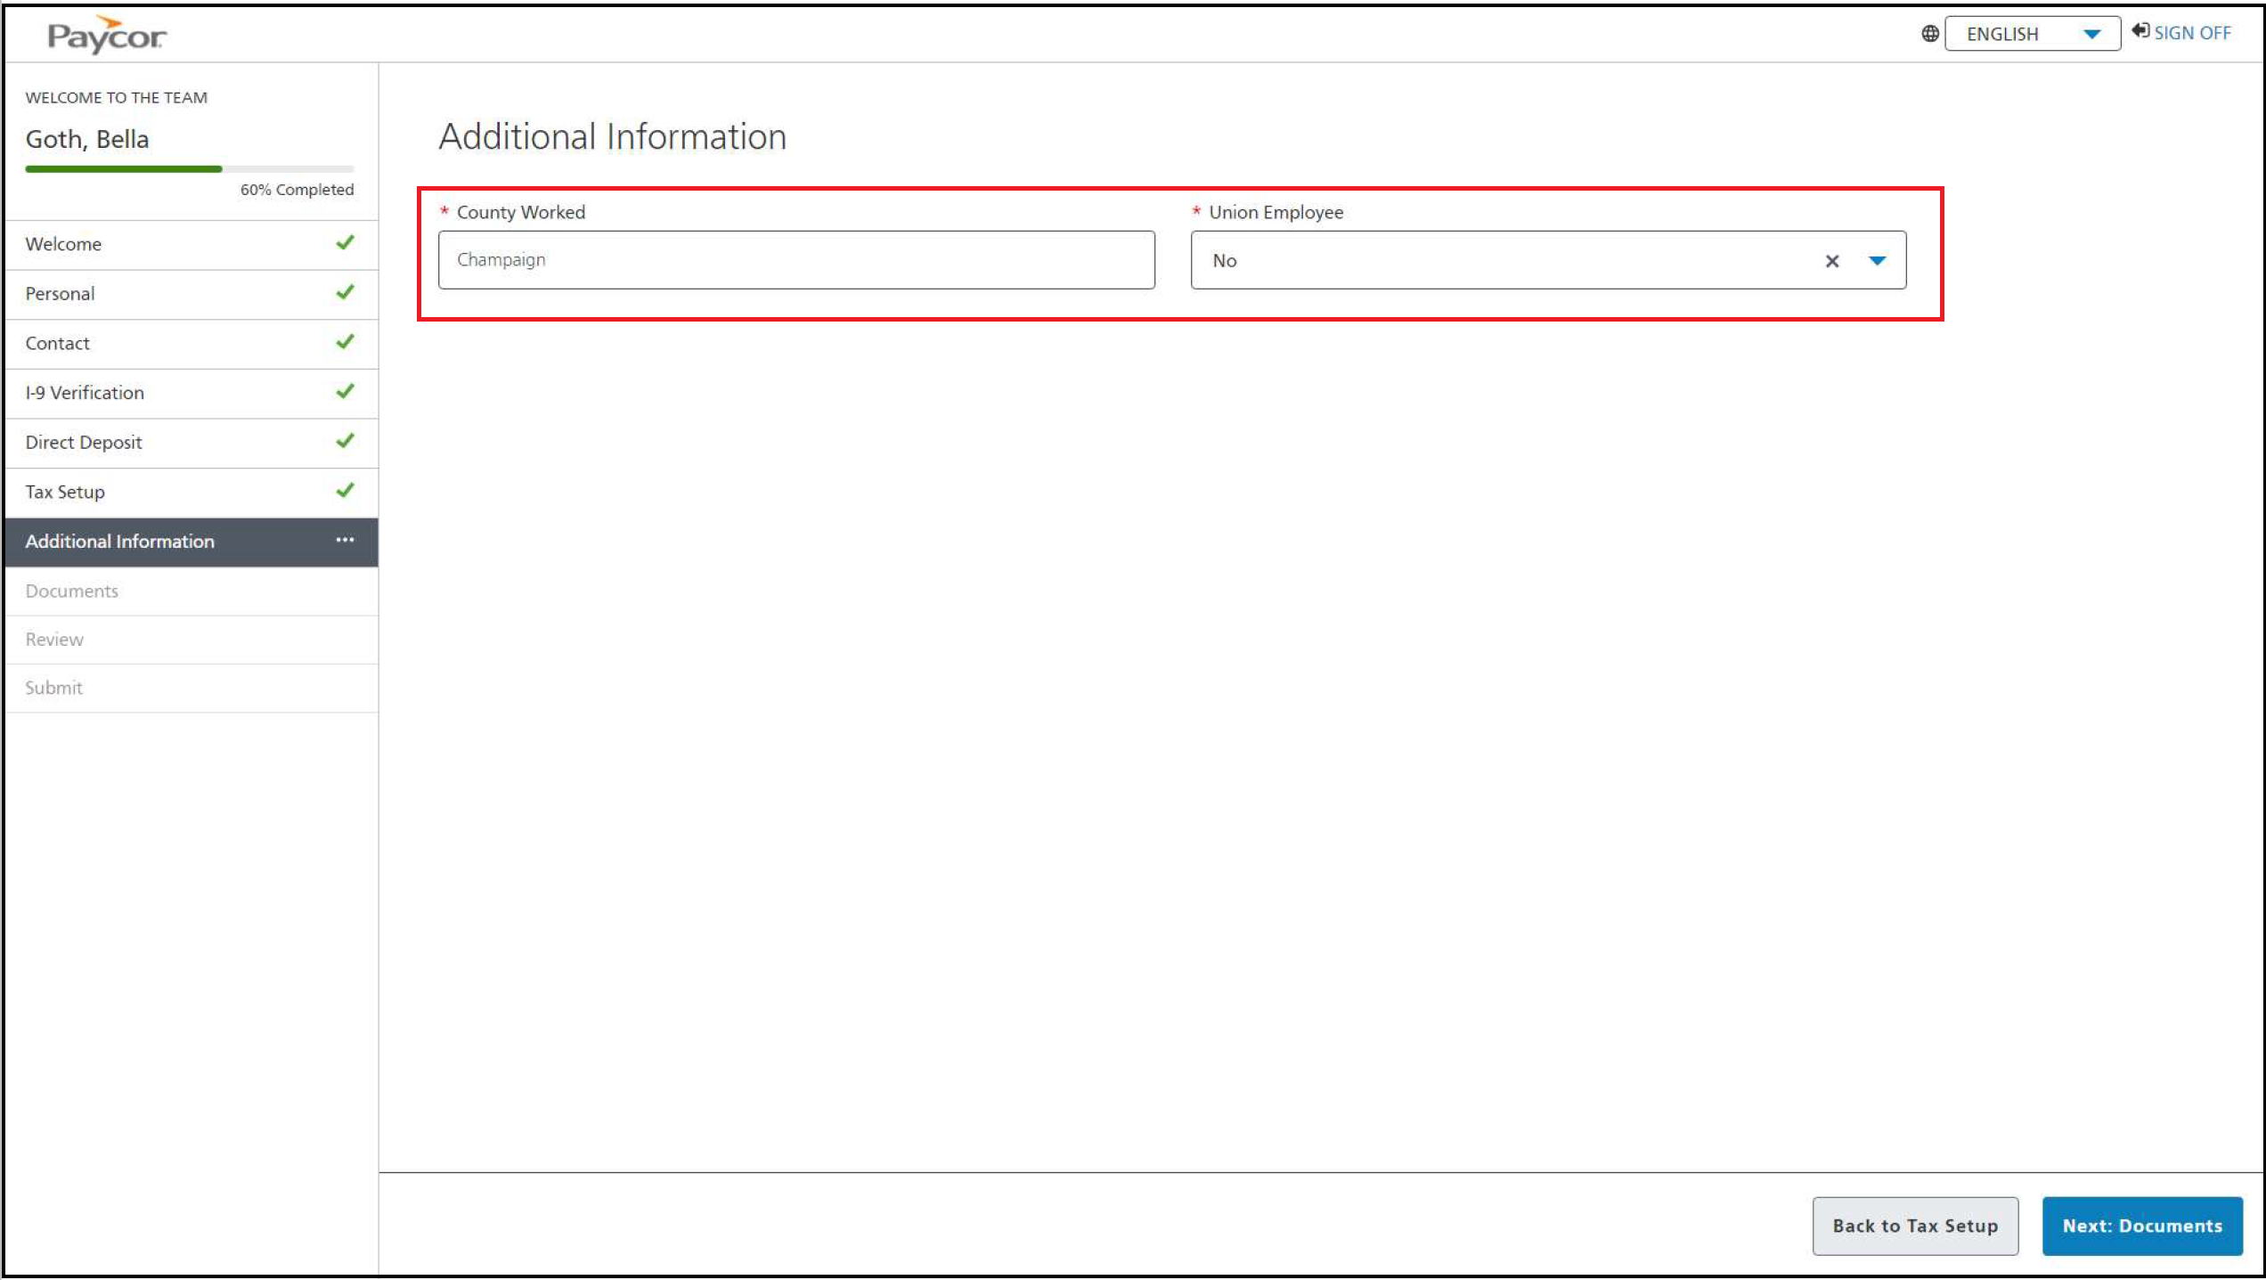Click the Paycor logo

point(106,35)
